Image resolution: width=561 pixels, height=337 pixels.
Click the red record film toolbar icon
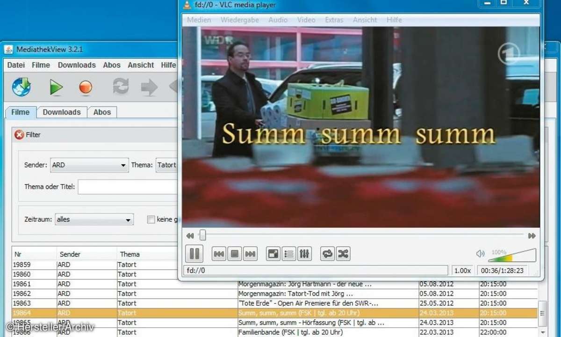(x=86, y=88)
